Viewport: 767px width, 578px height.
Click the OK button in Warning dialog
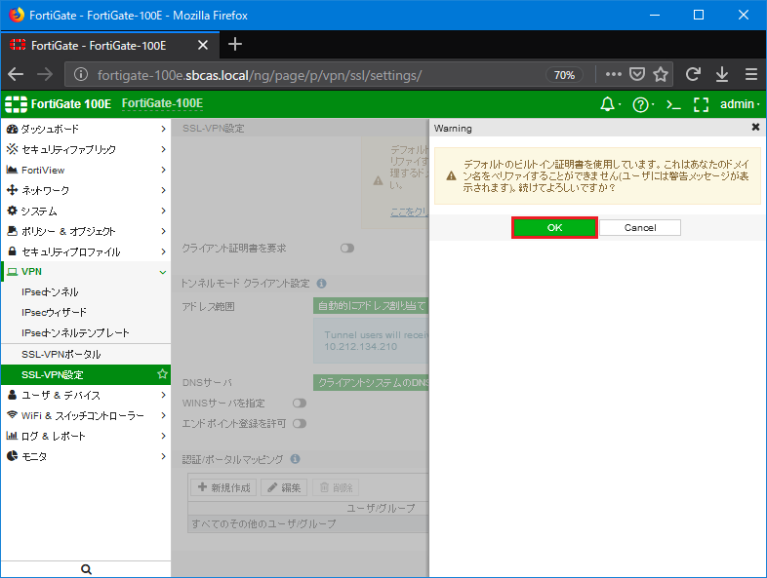coord(554,228)
